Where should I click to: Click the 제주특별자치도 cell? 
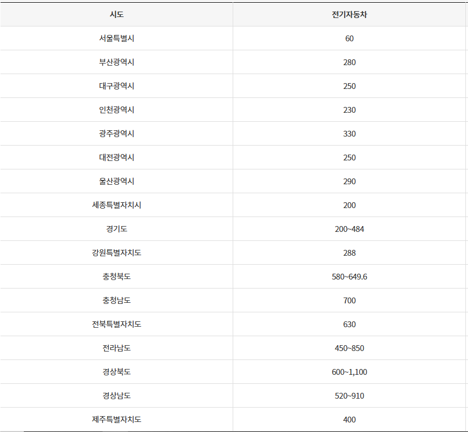[117, 419]
